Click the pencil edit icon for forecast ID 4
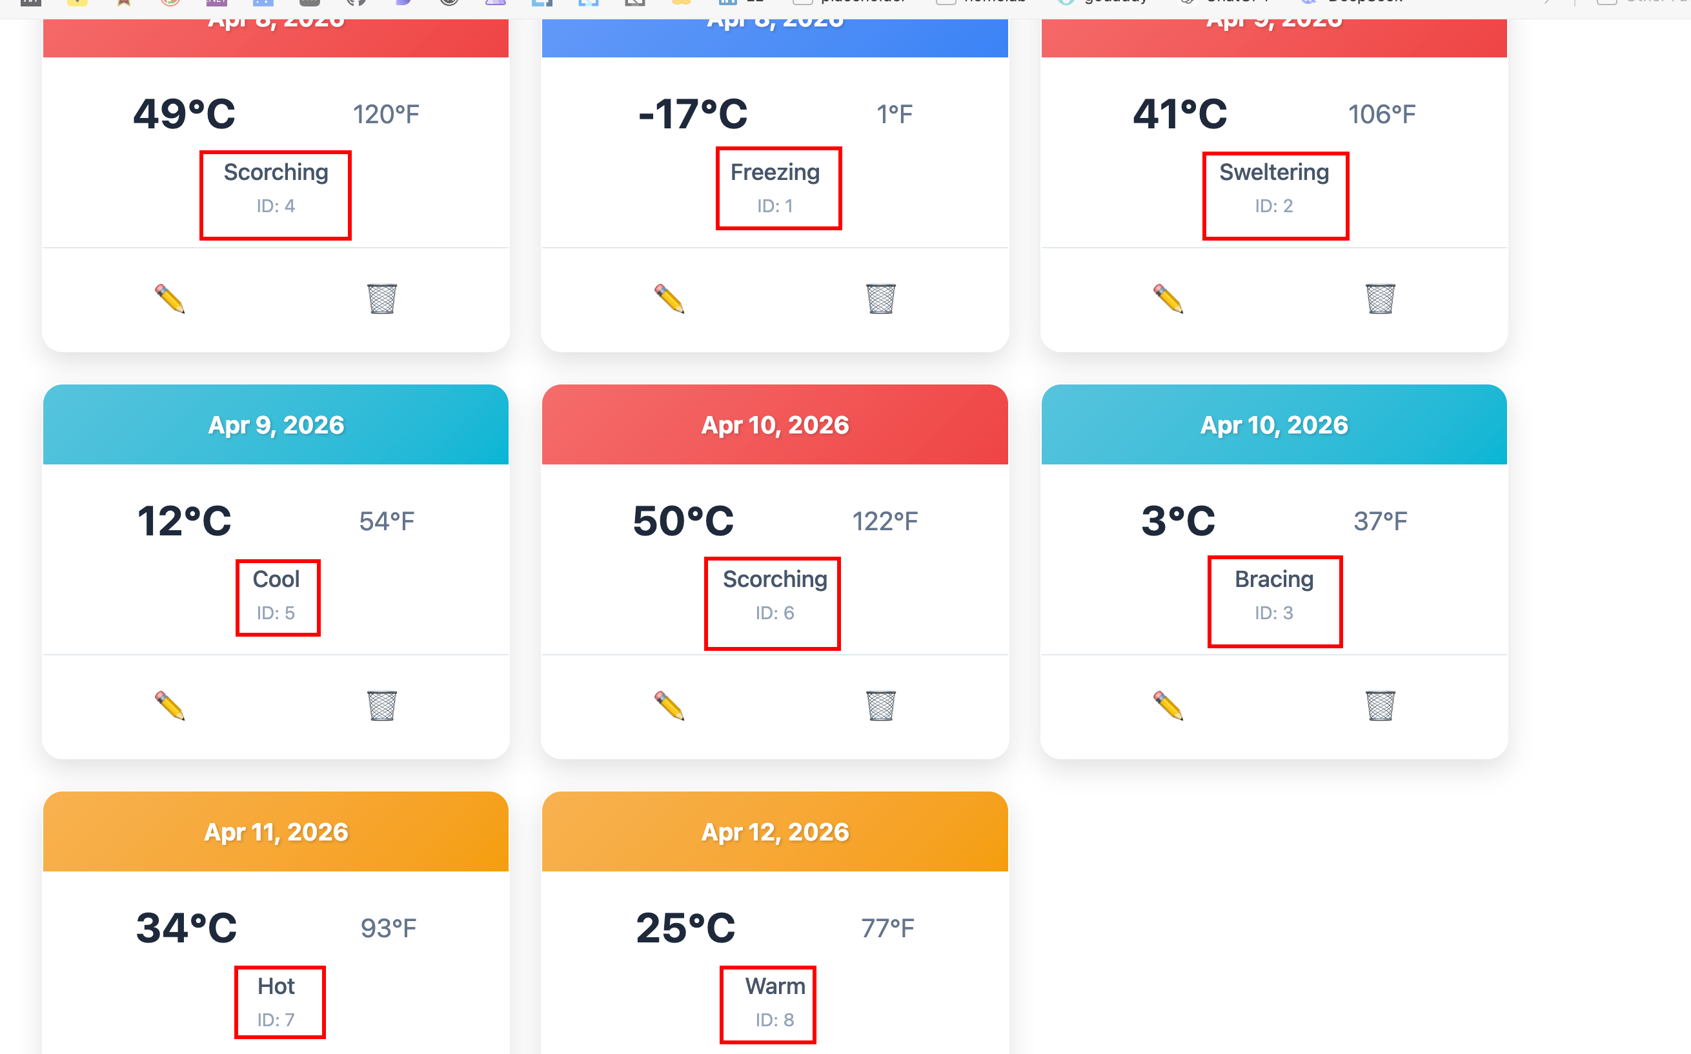This screenshot has width=1691, height=1054. point(170,299)
